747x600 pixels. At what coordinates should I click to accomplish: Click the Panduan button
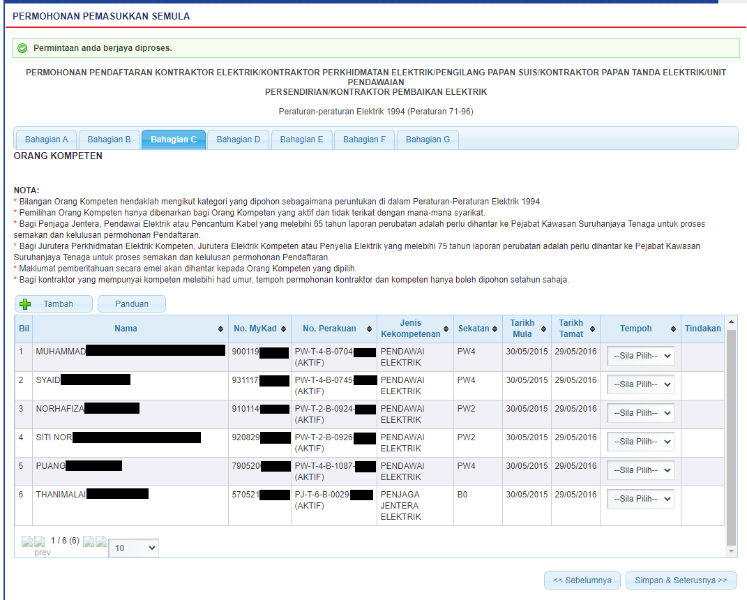tap(132, 304)
